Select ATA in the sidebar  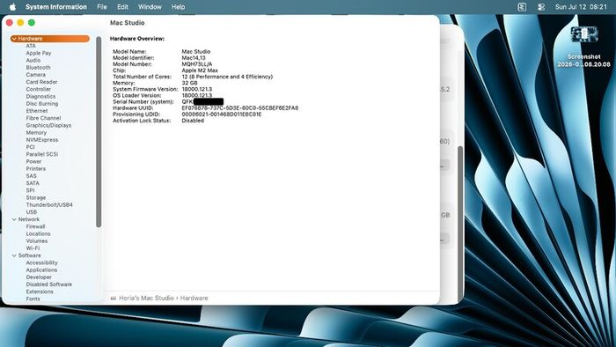click(x=31, y=46)
